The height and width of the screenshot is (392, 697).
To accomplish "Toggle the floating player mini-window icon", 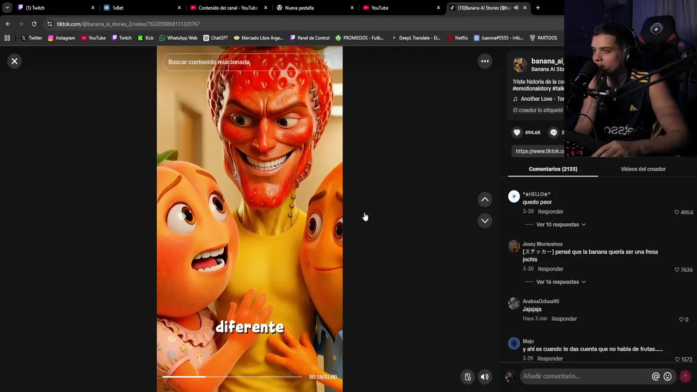I will (x=468, y=377).
